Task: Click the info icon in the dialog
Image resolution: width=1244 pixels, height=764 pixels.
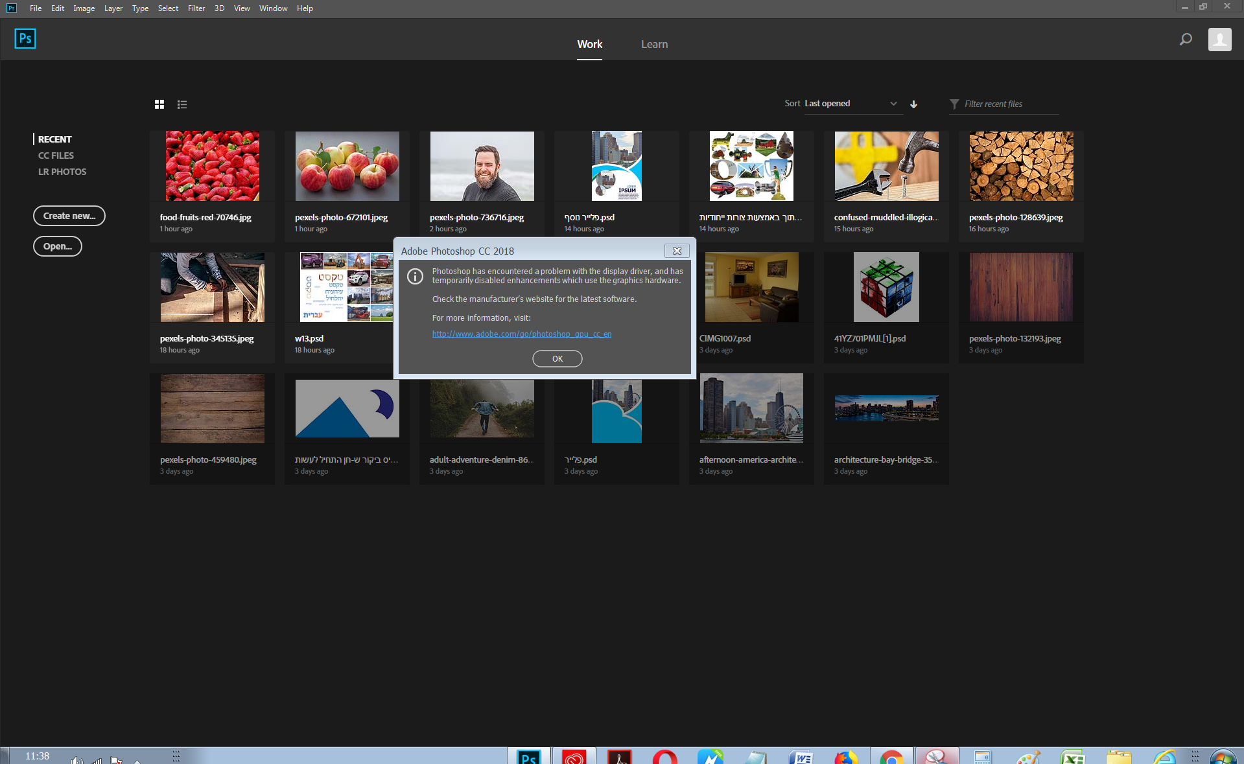Action: [x=415, y=277]
